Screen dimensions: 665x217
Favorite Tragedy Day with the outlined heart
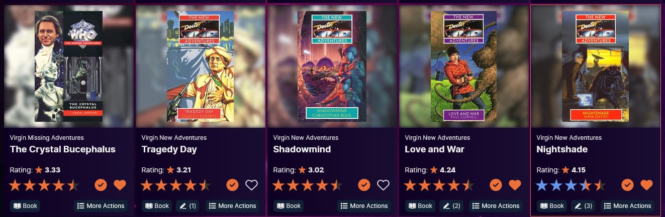[251, 185]
